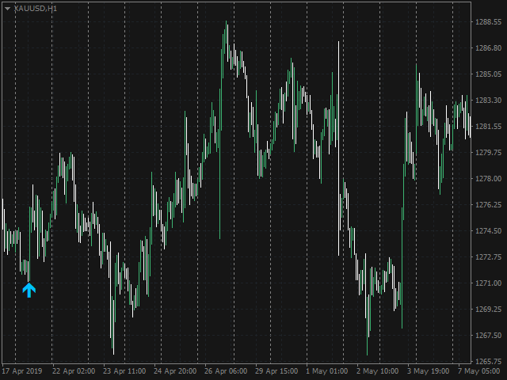
Task: Select the 1285.05 price level label
Action: pyautogui.click(x=489, y=74)
